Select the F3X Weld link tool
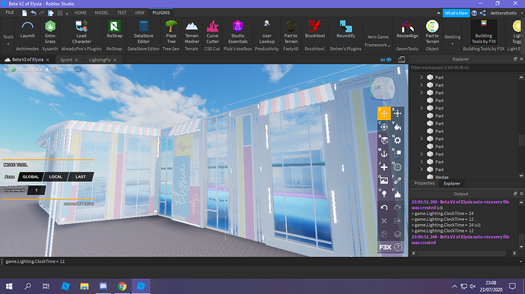This screenshot has width=525, height=294. 397,180
